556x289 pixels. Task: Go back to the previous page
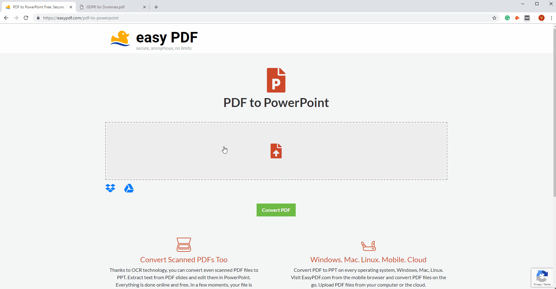pyautogui.click(x=6, y=18)
